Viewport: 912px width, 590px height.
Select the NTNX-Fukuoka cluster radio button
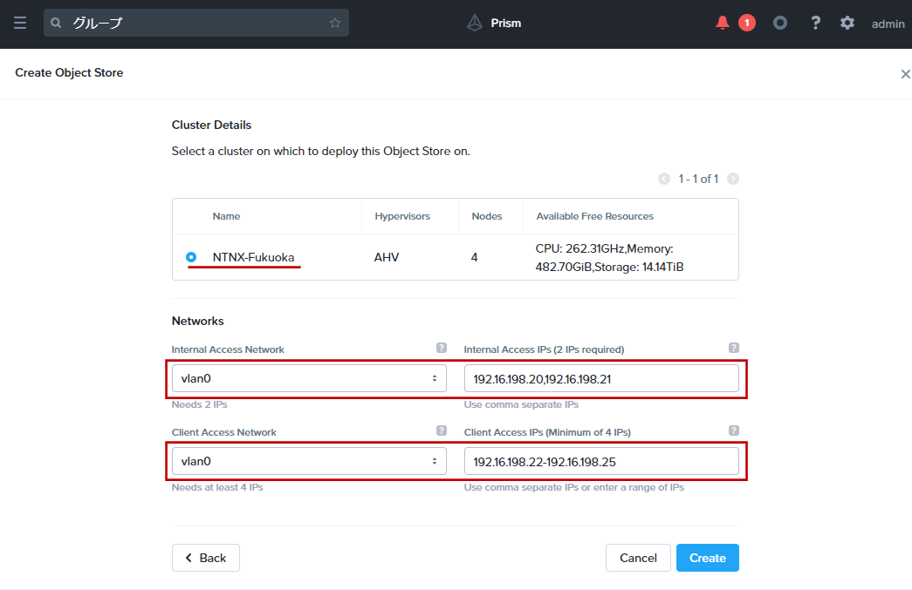pos(191,257)
